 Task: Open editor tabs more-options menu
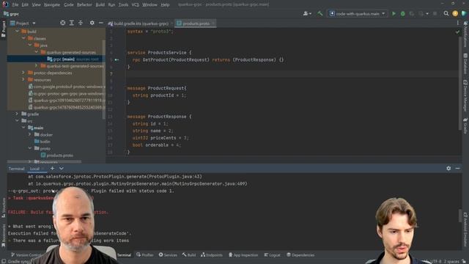[457, 23]
